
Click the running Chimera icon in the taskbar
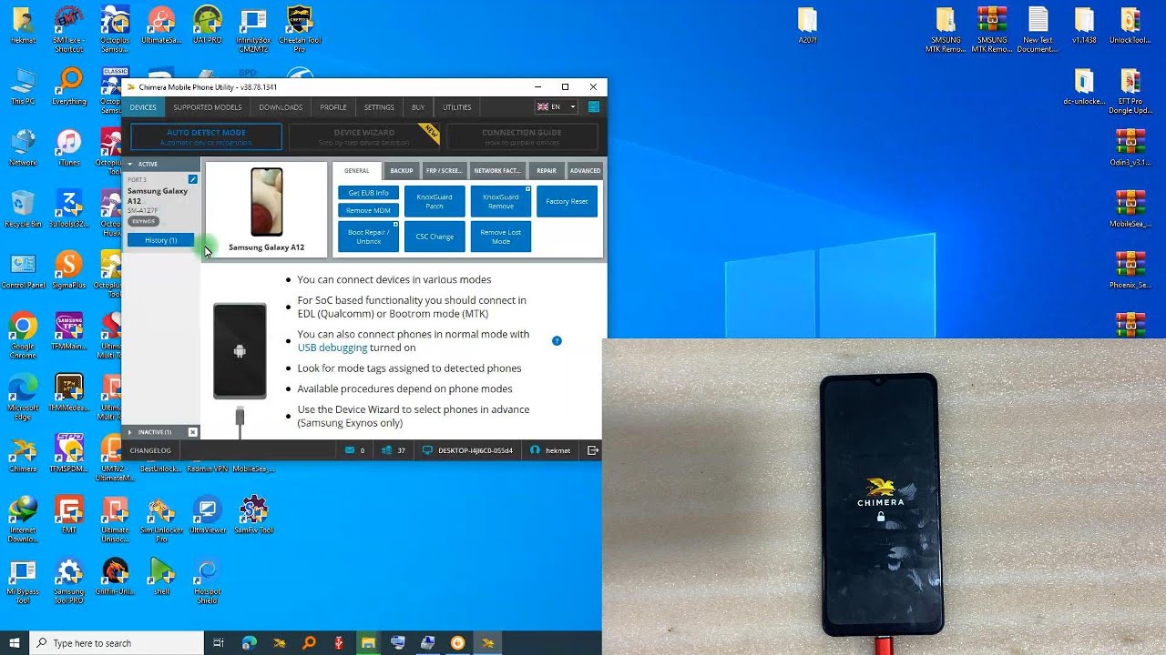pyautogui.click(x=487, y=643)
